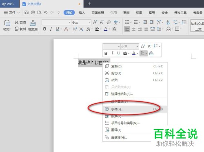This screenshot has height=152, width=204.
Task: Apply font color in the ribbon
Action: (x=106, y=29)
